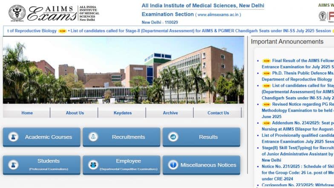Open the Home menu item
Viewport: 334px width, 188px height.
click(x=27, y=113)
